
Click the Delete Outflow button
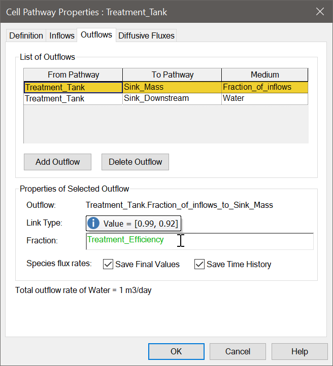pos(135,162)
